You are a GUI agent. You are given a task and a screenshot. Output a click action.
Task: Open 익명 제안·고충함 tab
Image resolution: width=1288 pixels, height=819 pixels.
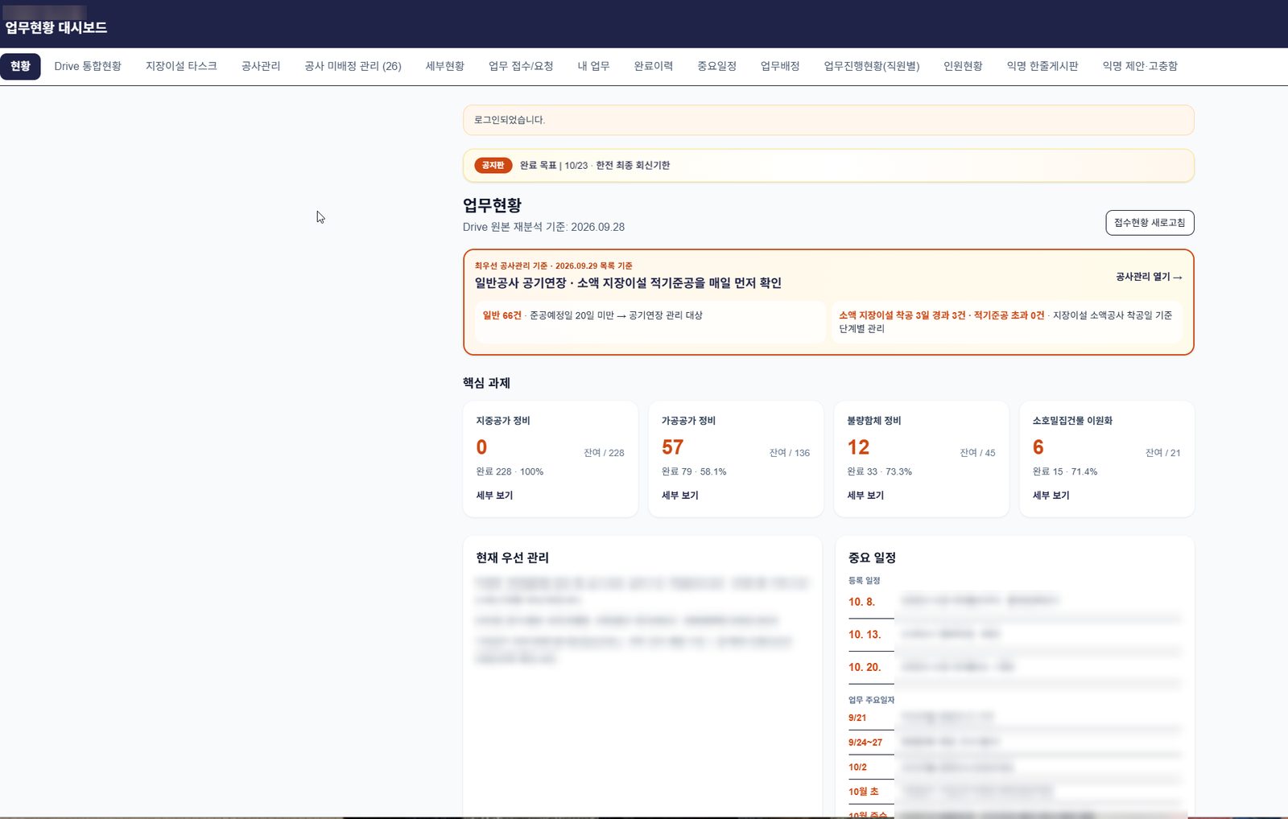1140,66
